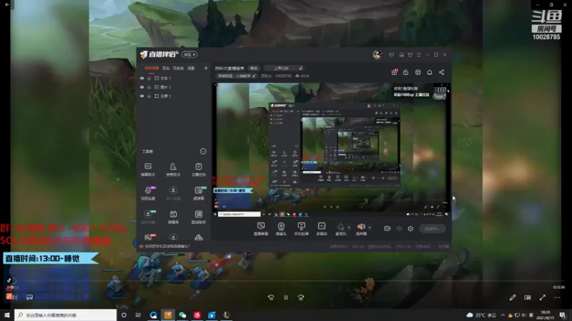Show hidden system tray icons chevron

click(503, 315)
